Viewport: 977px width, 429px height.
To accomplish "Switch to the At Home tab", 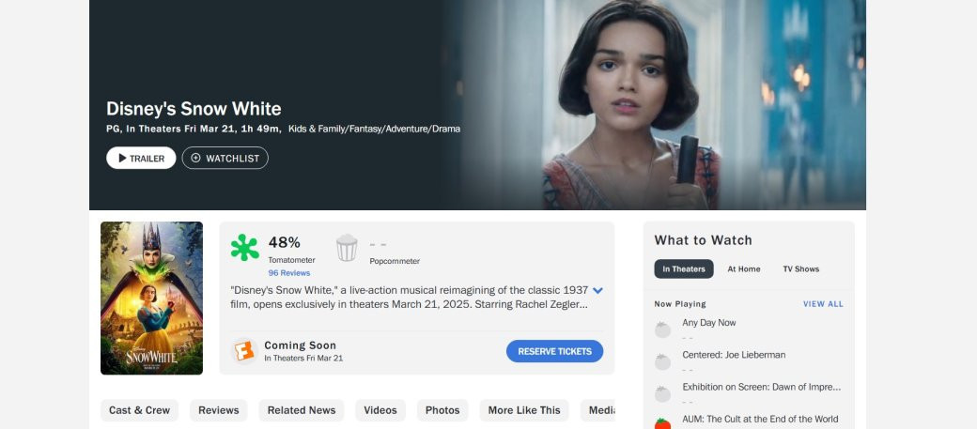I will point(743,269).
